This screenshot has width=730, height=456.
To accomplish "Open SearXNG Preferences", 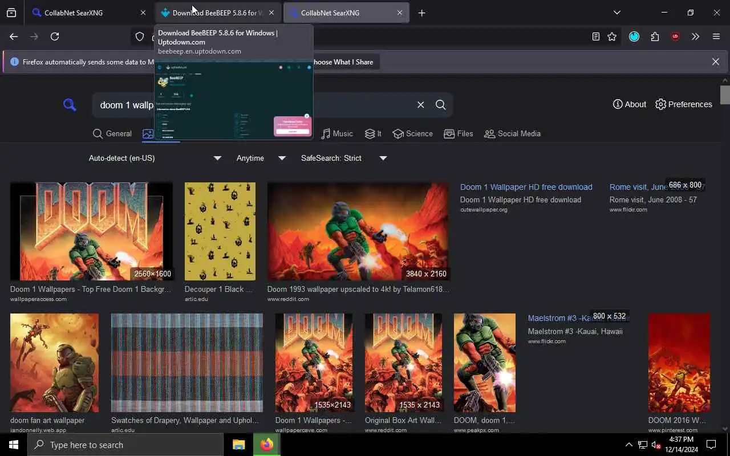I will (684, 104).
